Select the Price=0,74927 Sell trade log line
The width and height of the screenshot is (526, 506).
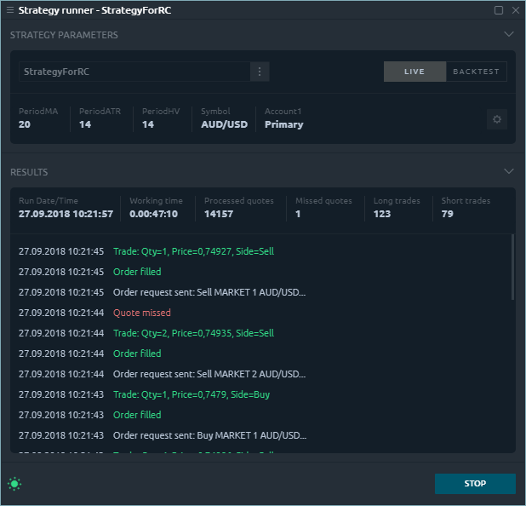coord(193,251)
